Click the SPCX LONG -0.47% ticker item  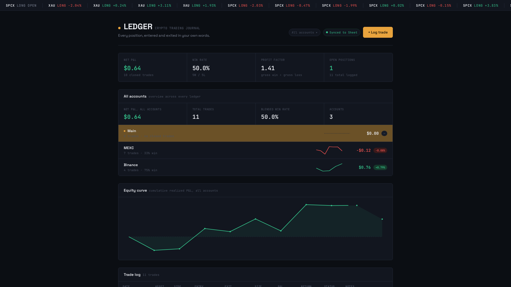(292, 5)
